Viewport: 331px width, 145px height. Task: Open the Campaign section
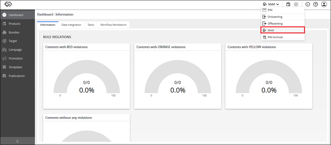[x=17, y=50]
